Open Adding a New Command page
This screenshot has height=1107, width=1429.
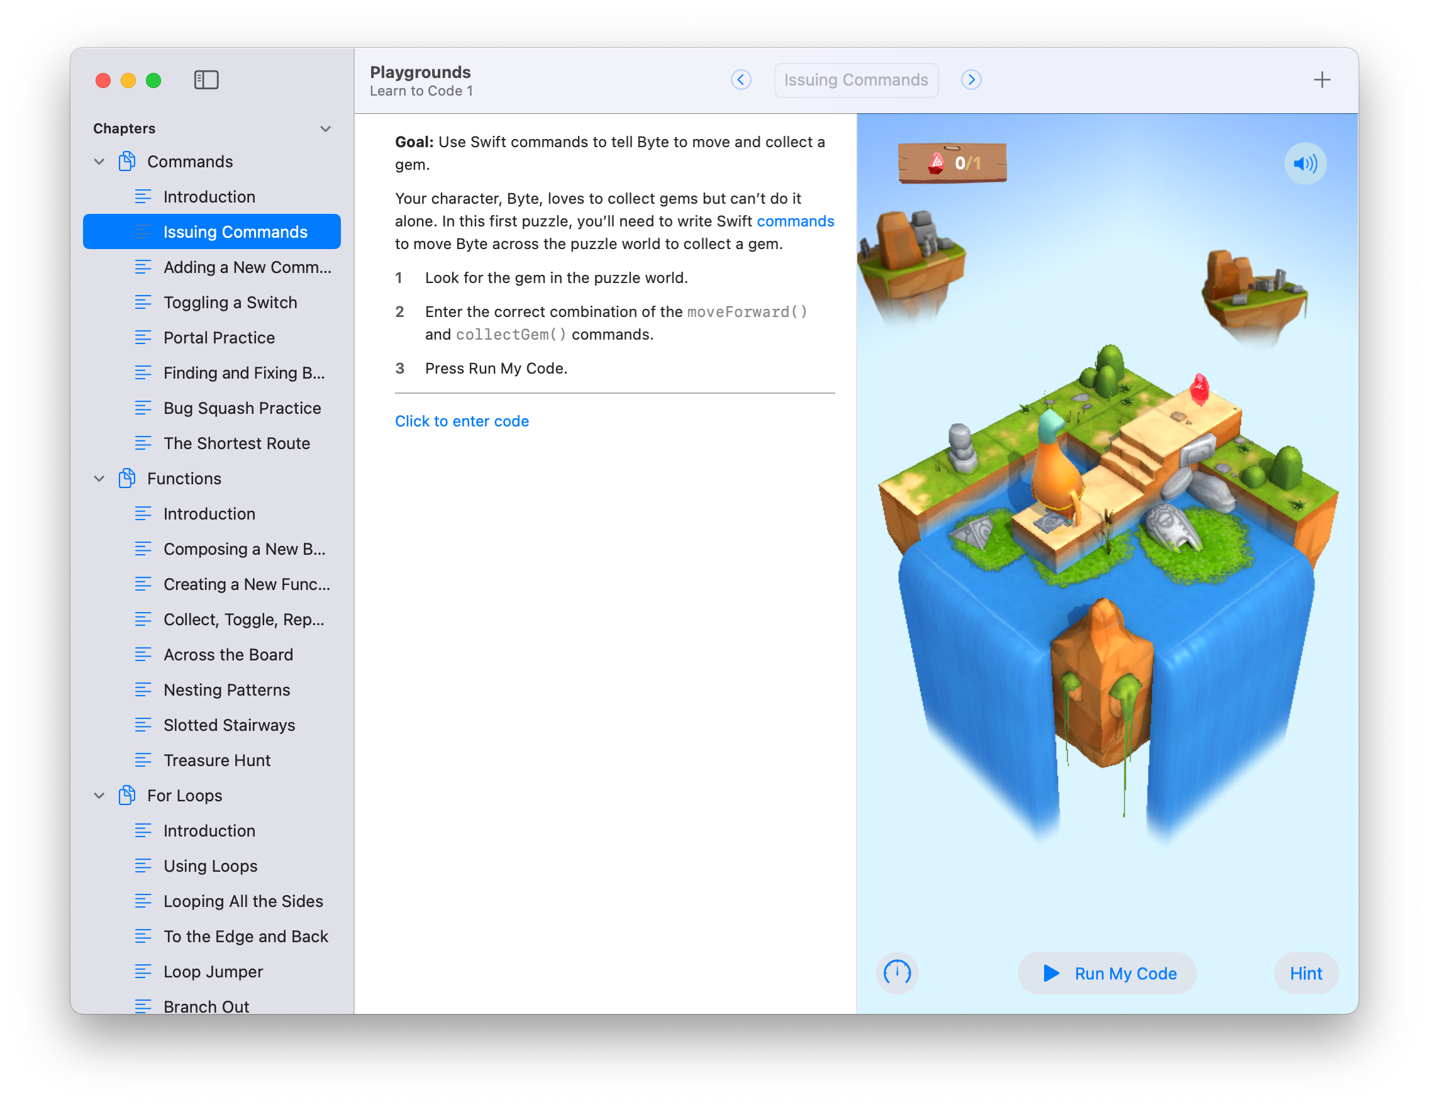click(x=212, y=267)
